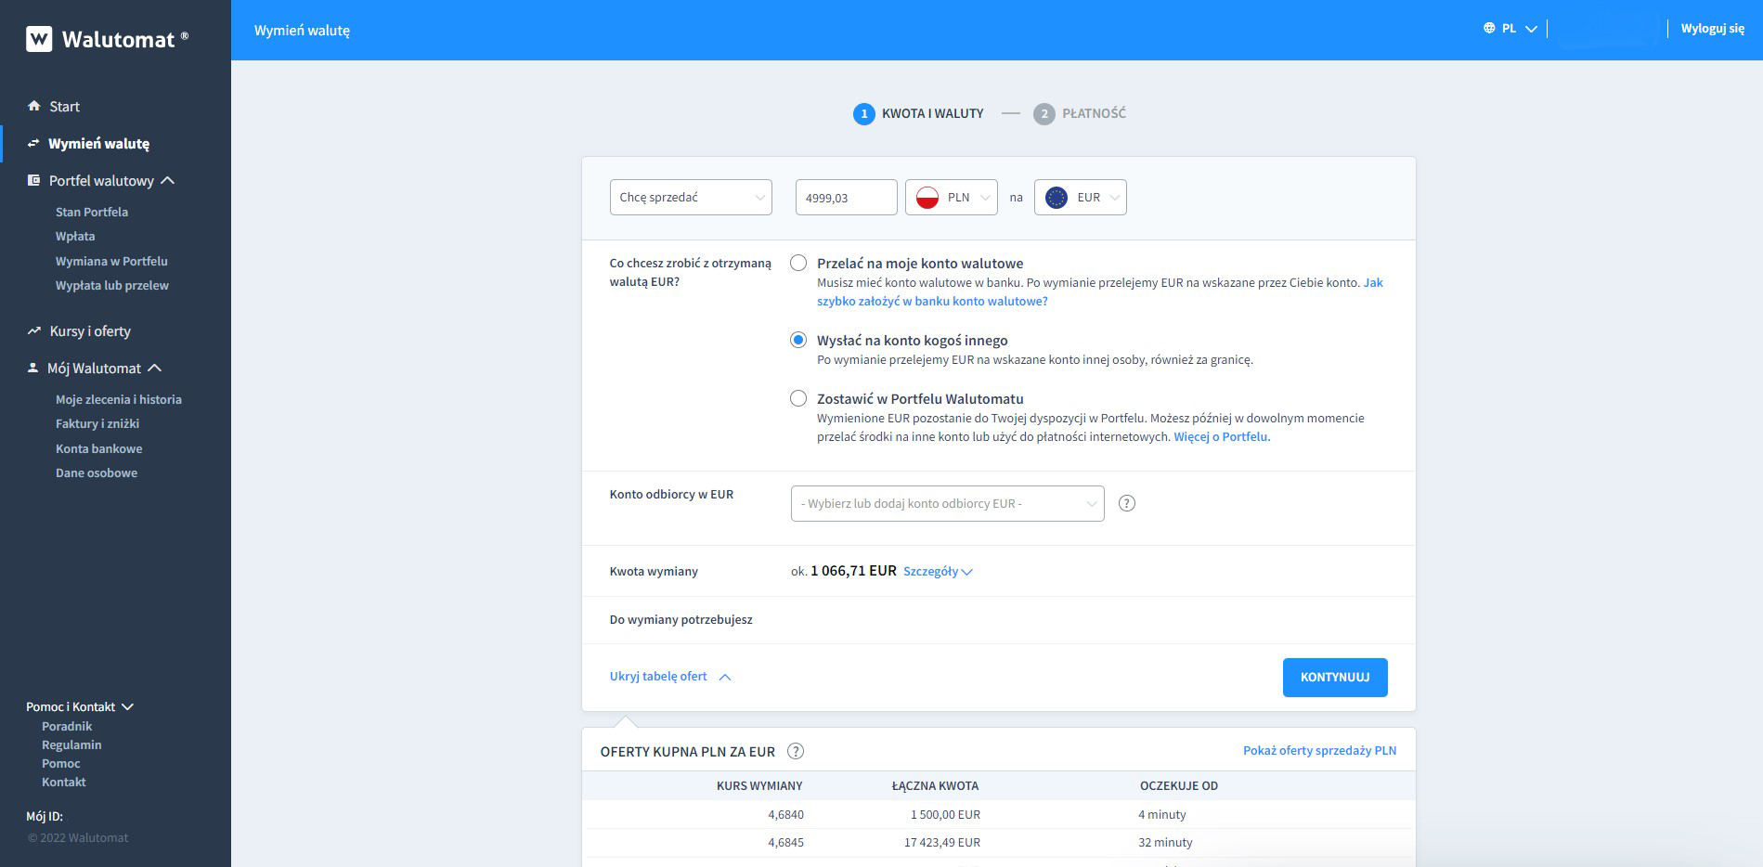Open the Chcę sprzedać dropdown
This screenshot has height=867, width=1763.
[x=691, y=197]
